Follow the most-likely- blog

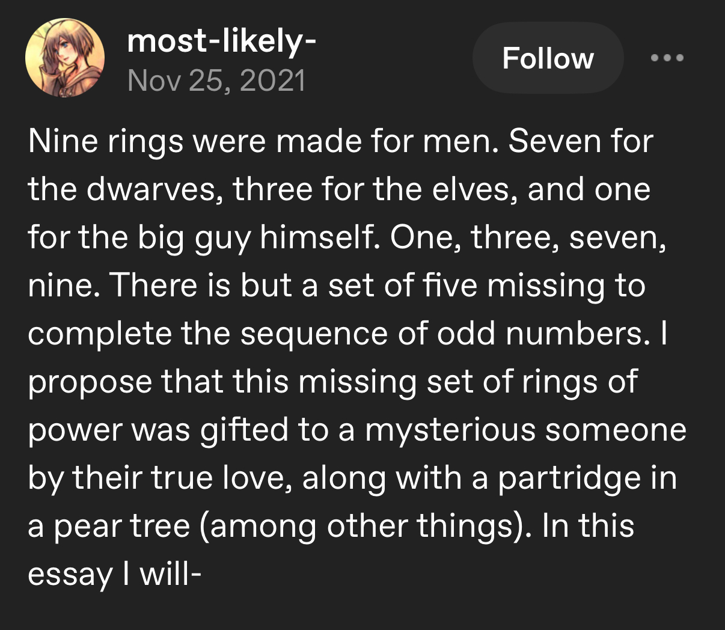click(548, 58)
